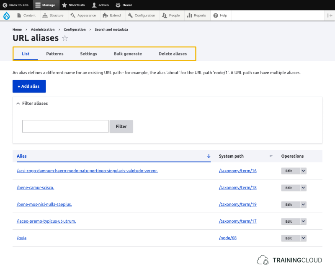
Task: Click the System path column header
Action: point(231,156)
